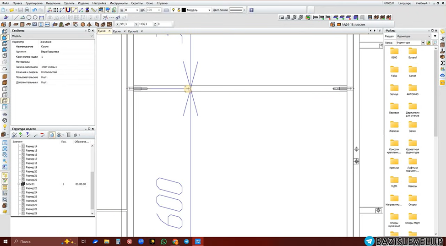Click the New file icon
446x246 pixels.
tap(3, 10)
